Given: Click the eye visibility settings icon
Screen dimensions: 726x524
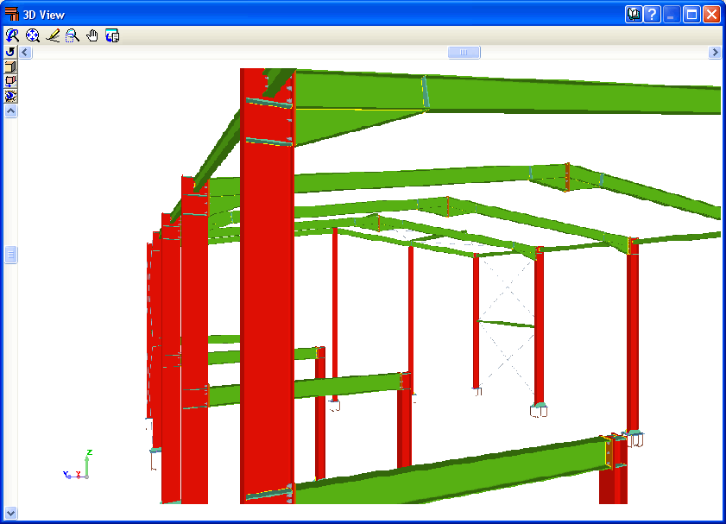Looking at the screenshot, I should point(10,96).
